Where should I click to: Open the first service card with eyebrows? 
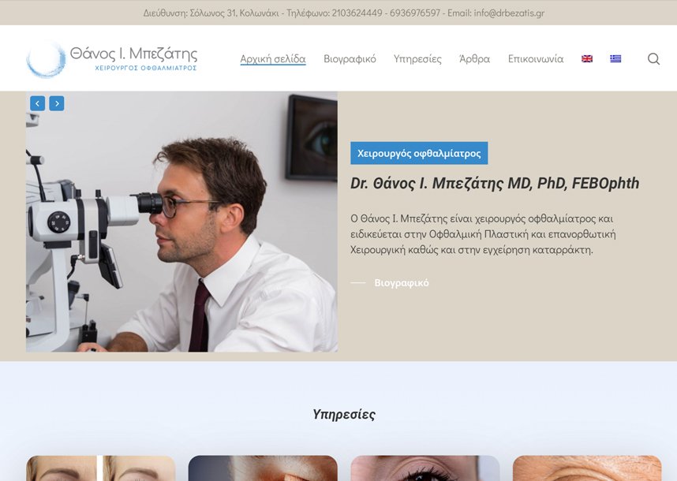[x=100, y=468]
